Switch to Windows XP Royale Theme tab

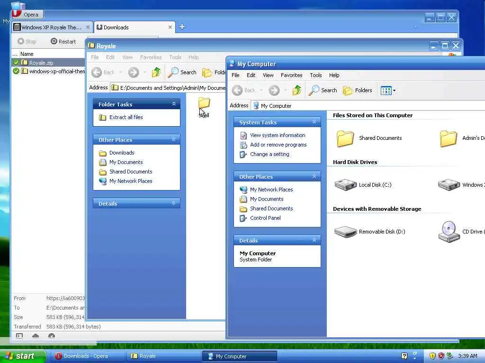tap(52, 27)
